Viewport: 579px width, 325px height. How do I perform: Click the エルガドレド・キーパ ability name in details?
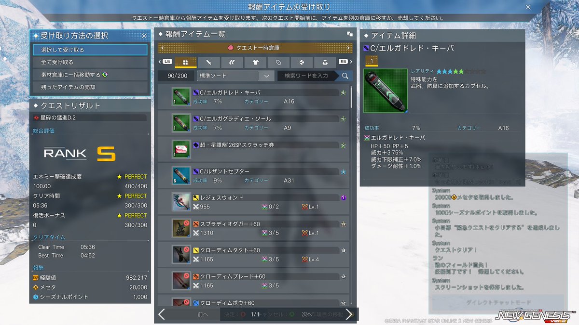[398, 138]
